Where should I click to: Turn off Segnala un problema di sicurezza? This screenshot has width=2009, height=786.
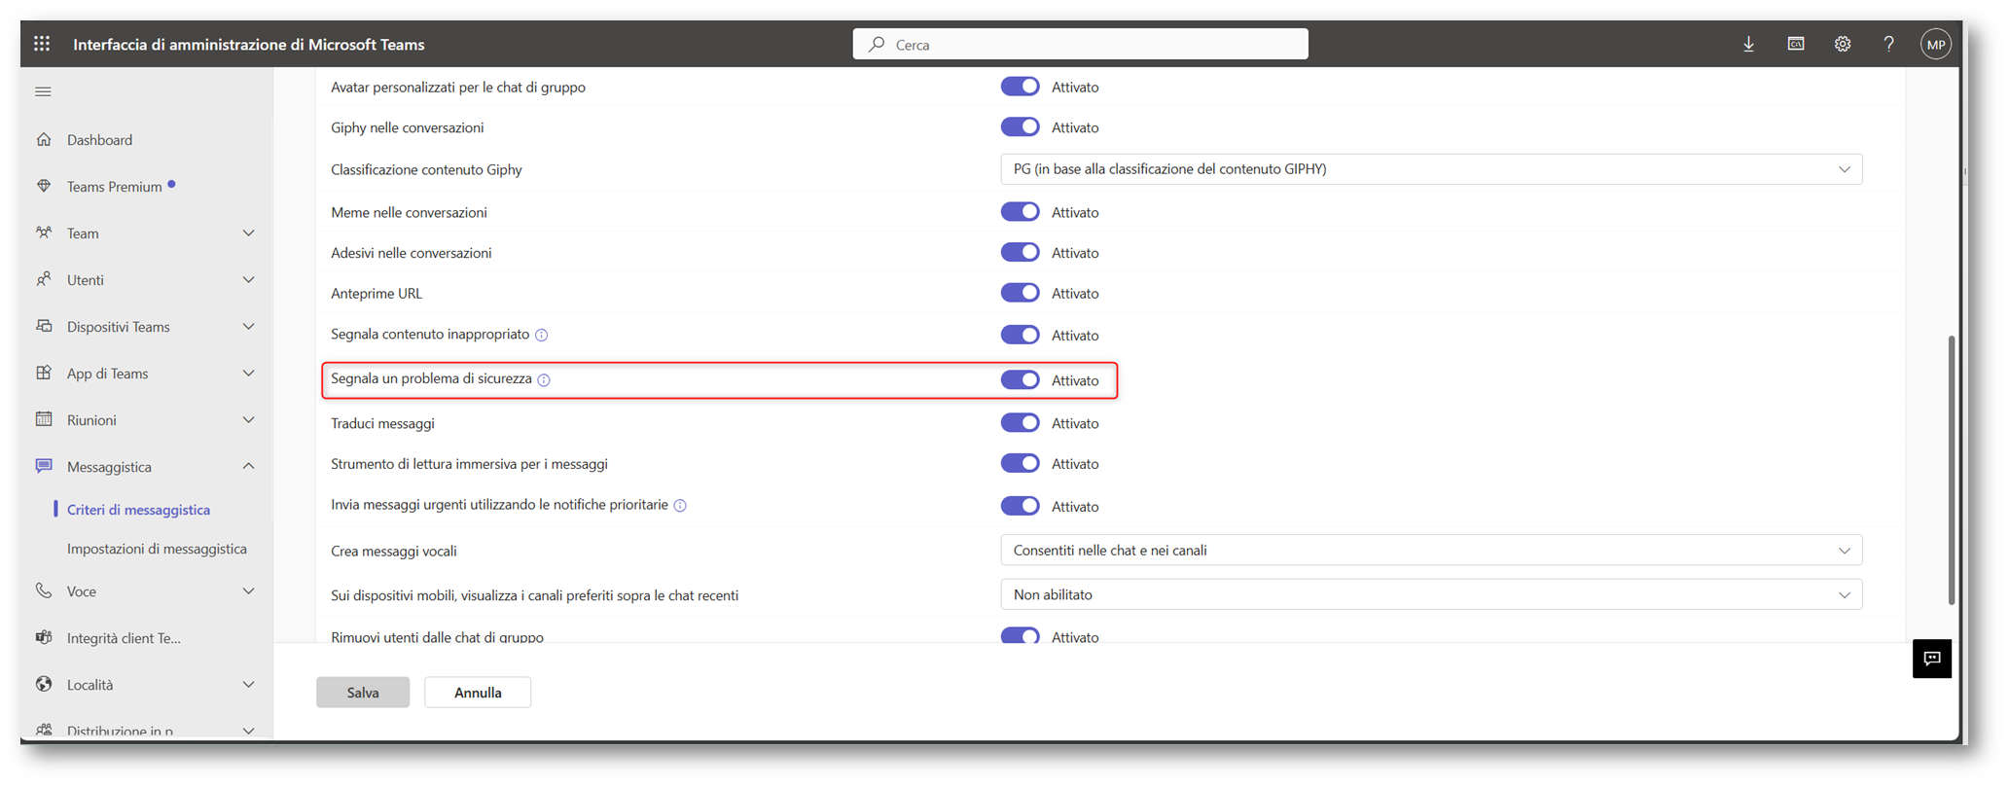(1020, 380)
